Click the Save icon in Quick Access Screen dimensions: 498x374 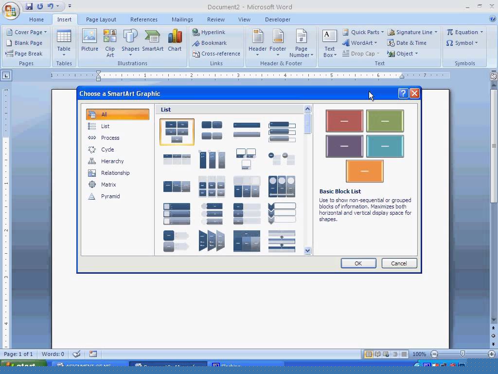(x=29, y=6)
